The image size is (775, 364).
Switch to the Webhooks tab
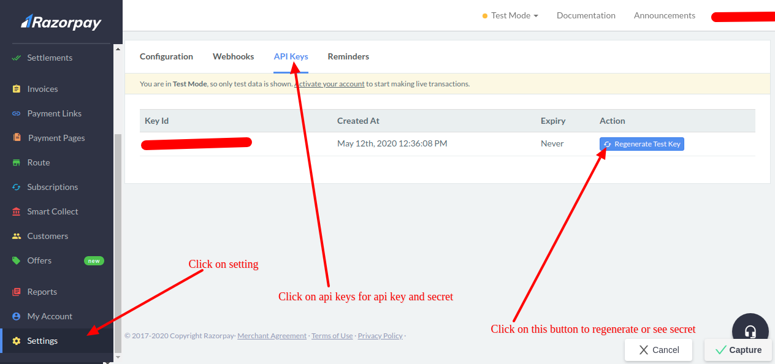pyautogui.click(x=233, y=56)
